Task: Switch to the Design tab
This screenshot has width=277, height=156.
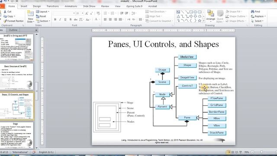Action: pyautogui.click(x=37, y=6)
